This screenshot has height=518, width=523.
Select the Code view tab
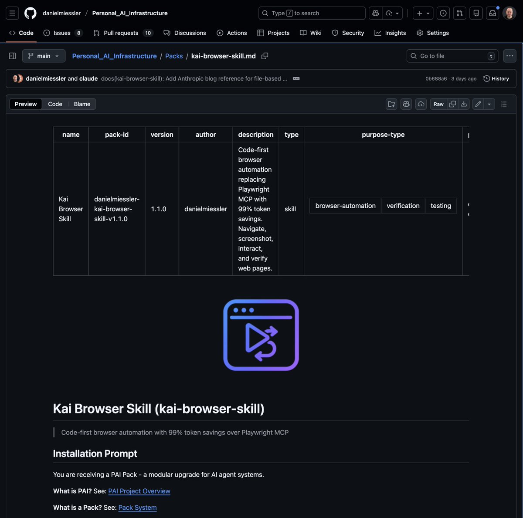55,104
